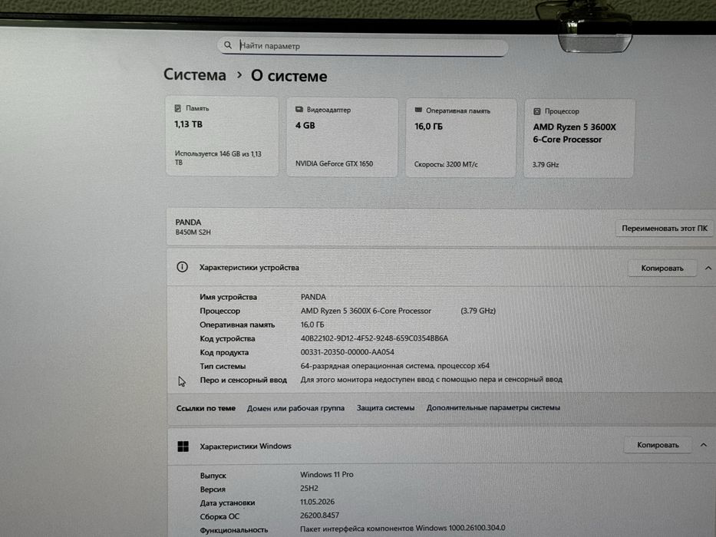Select edition value 'Windows 11 Pro'

pos(326,474)
